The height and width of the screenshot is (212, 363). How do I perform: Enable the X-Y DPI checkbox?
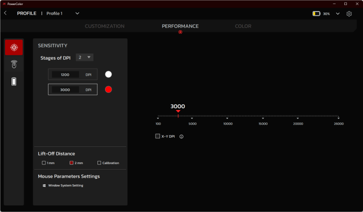158,136
